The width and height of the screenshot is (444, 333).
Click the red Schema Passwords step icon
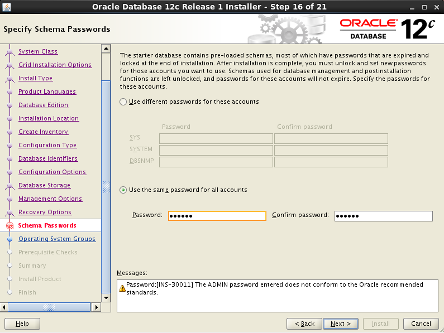10,225
